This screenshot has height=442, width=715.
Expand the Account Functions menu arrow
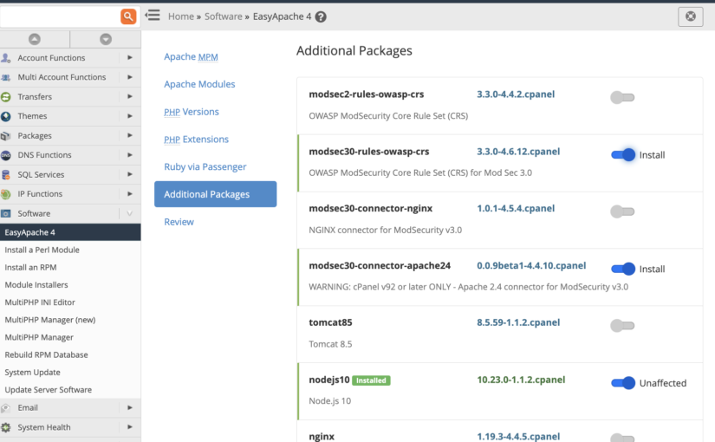coord(130,57)
